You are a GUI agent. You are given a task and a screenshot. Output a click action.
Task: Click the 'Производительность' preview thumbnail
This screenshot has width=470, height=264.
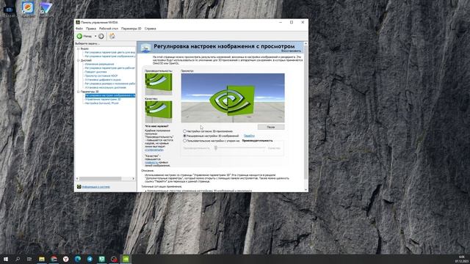point(159,84)
